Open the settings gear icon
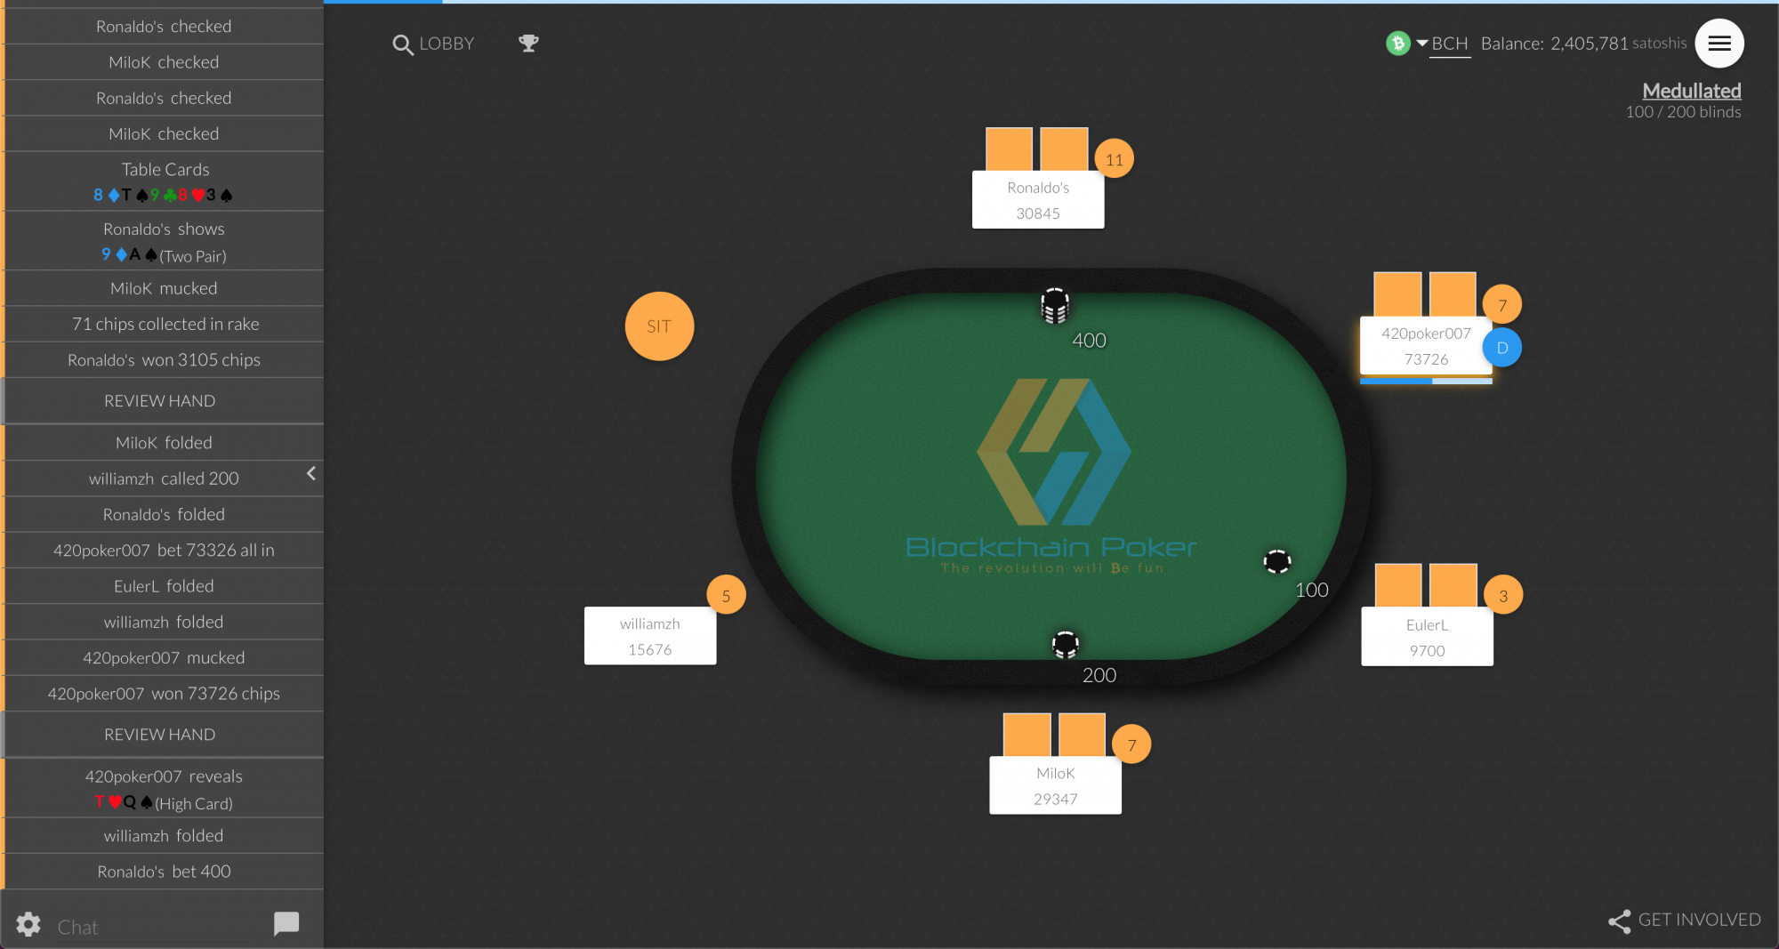This screenshot has width=1779, height=949. point(28,924)
